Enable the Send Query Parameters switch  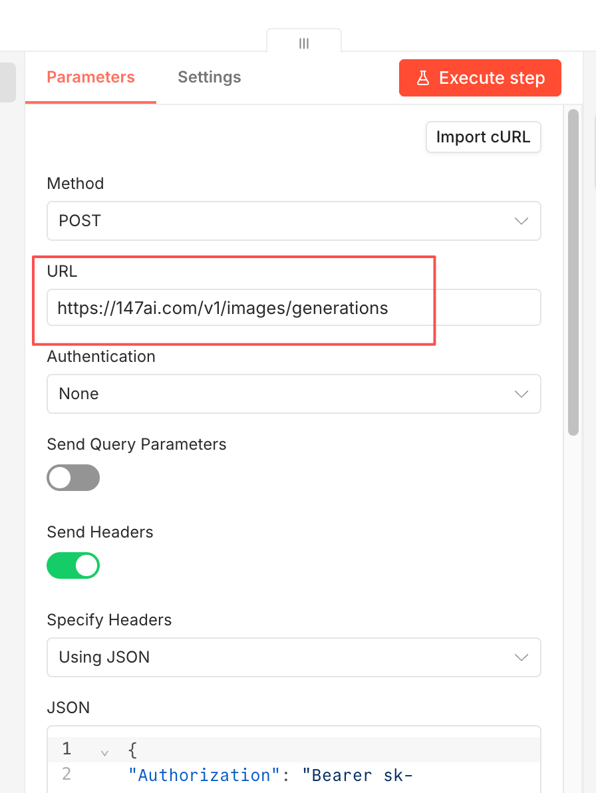(73, 478)
